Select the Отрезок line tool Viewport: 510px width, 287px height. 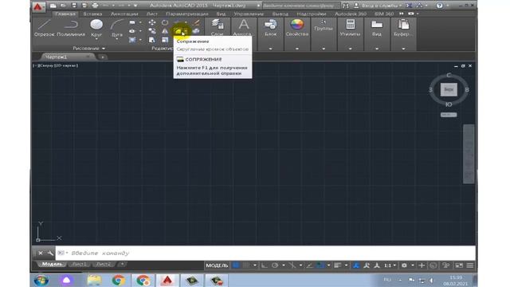45,28
